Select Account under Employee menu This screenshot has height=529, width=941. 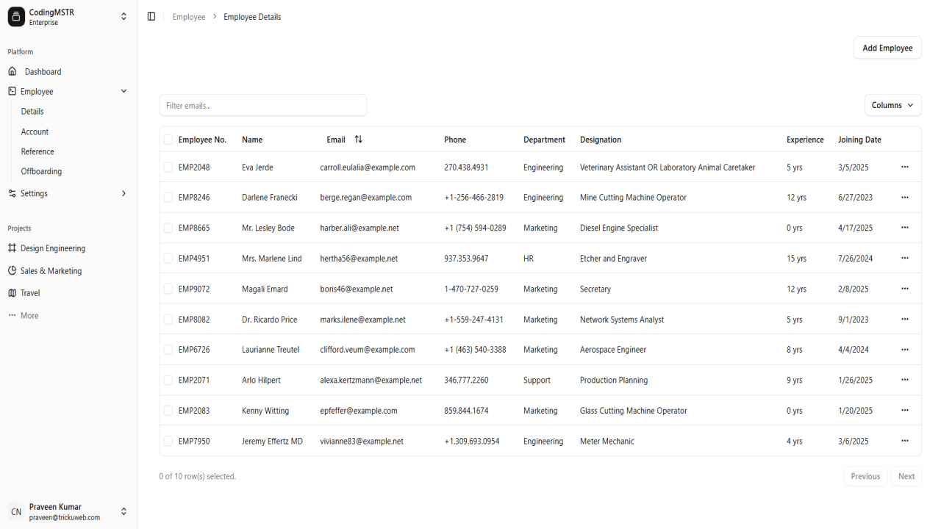pos(35,132)
